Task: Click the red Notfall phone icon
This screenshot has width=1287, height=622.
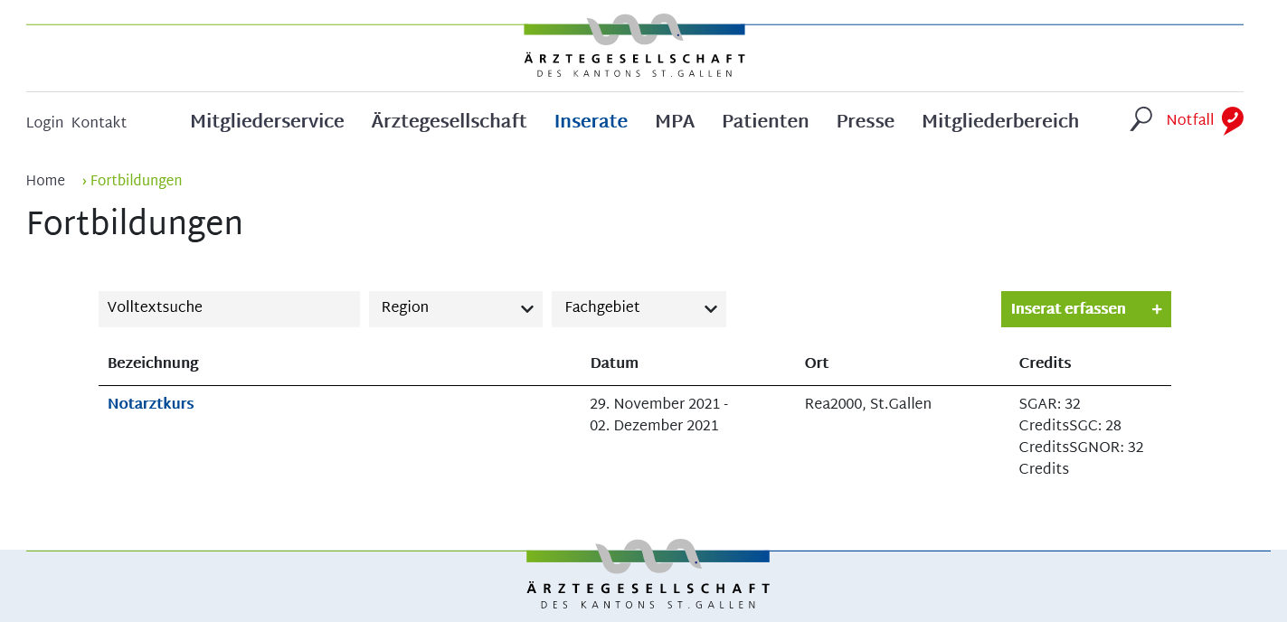Action: point(1232,120)
